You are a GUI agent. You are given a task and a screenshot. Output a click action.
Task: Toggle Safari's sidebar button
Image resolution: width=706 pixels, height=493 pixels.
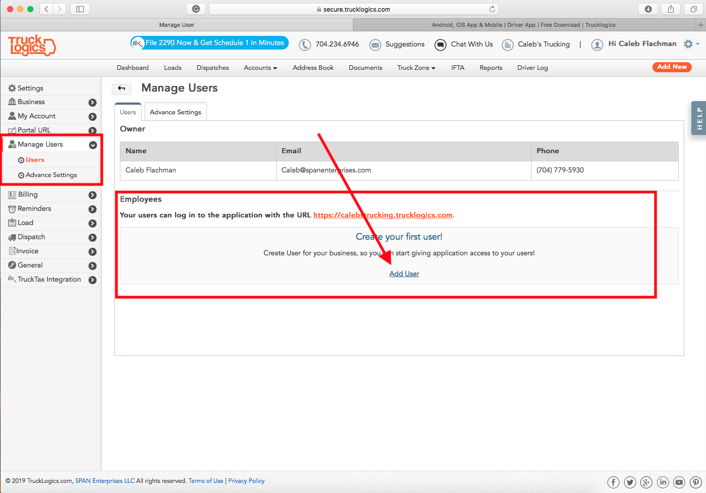(80, 9)
